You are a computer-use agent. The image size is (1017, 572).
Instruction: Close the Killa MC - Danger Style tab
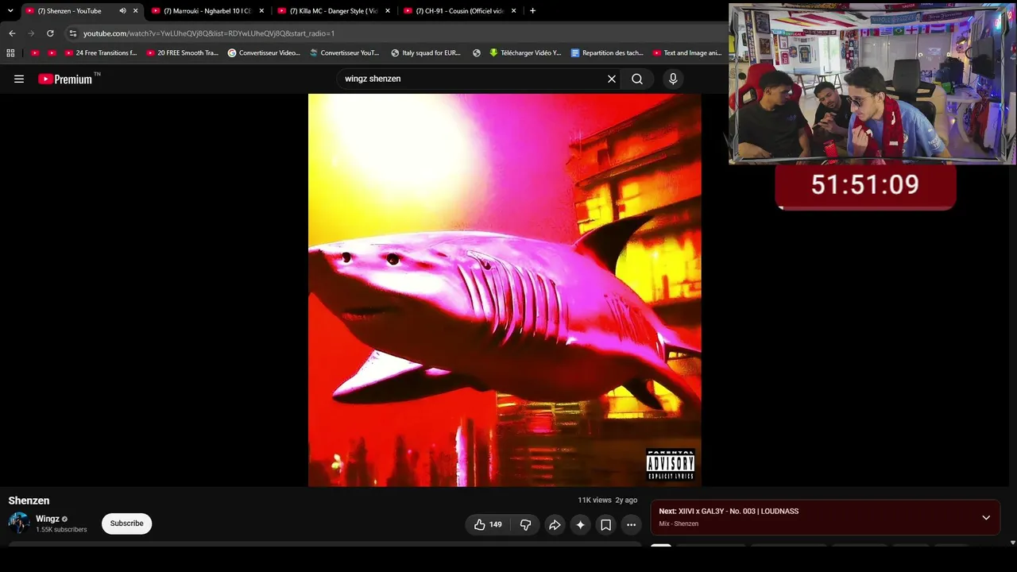(x=388, y=11)
